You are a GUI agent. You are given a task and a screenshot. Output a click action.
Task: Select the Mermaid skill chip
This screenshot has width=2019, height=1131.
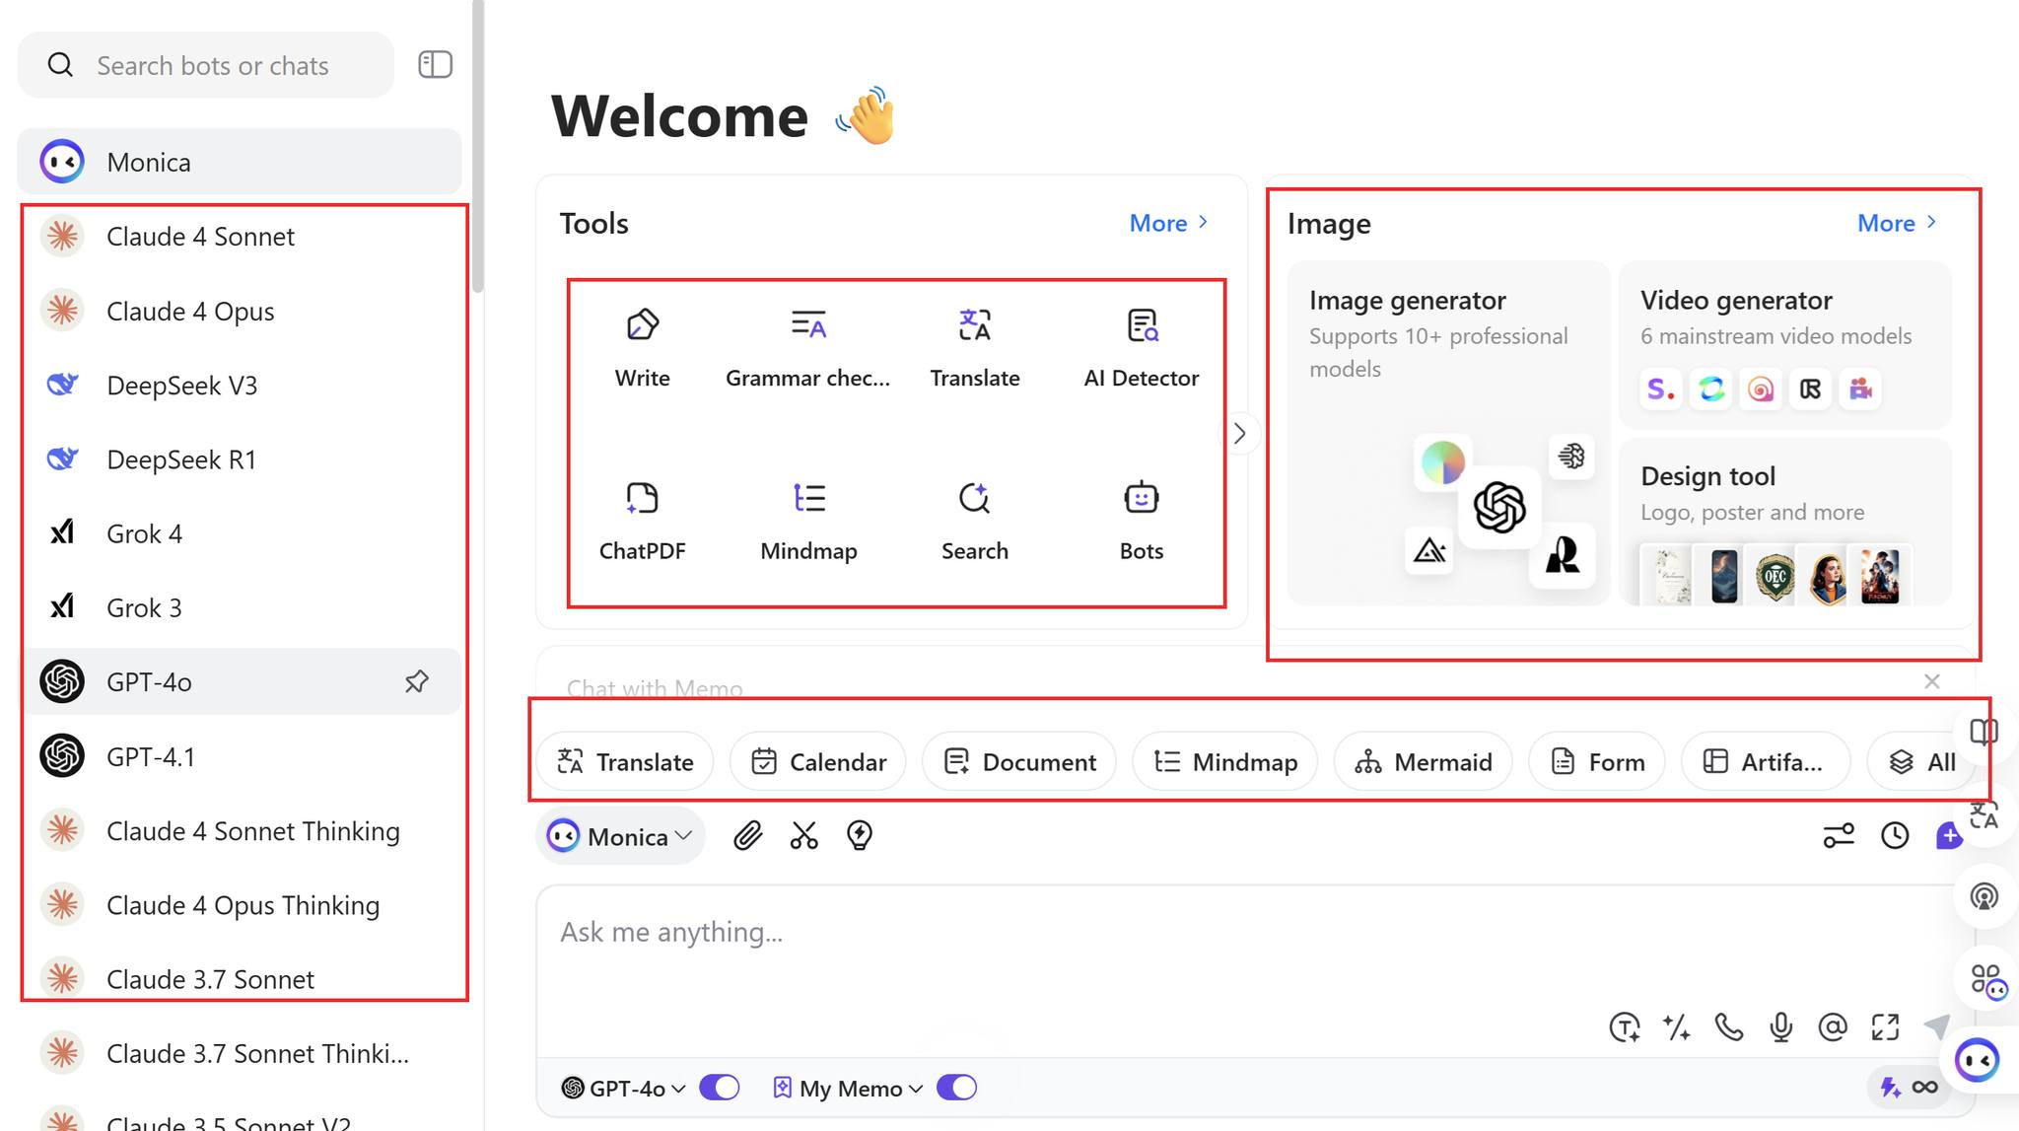(x=1423, y=762)
